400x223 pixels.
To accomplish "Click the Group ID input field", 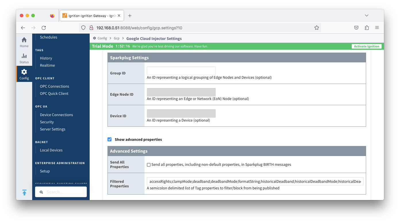I will [x=181, y=71].
